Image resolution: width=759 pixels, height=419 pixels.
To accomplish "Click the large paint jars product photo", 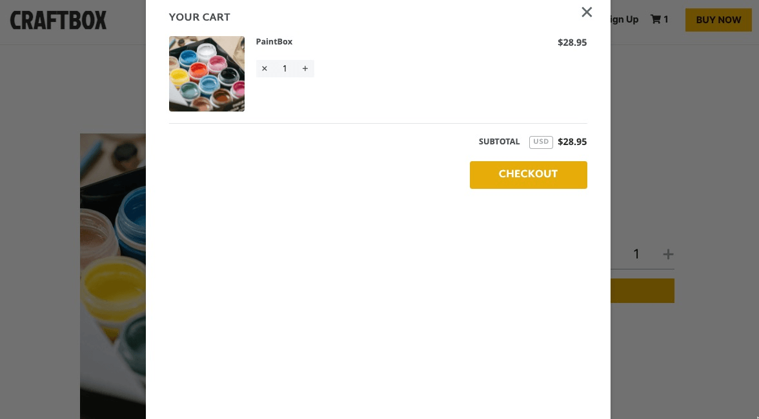I will 113,276.
